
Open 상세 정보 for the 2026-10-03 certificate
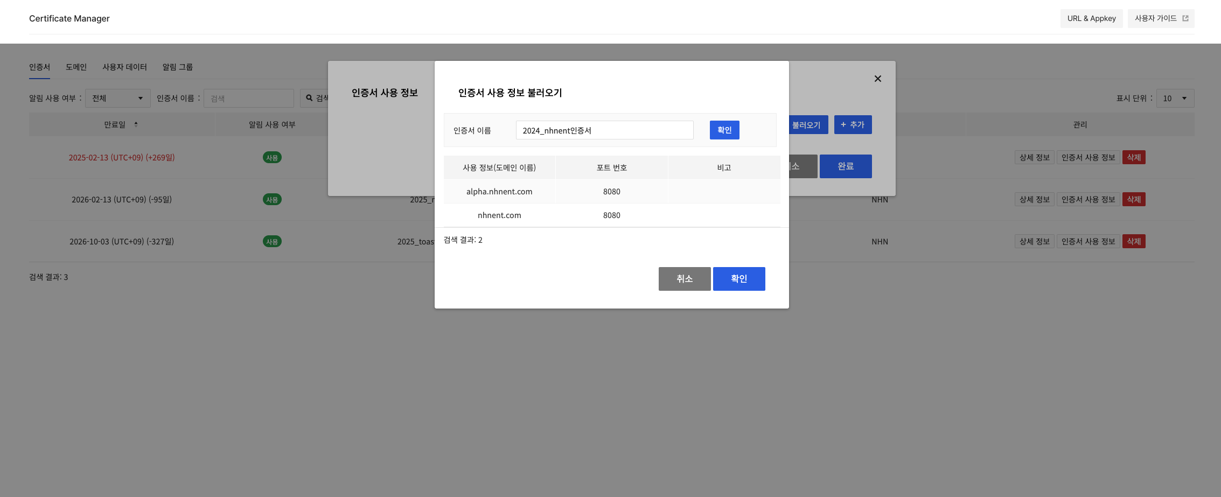point(1034,242)
